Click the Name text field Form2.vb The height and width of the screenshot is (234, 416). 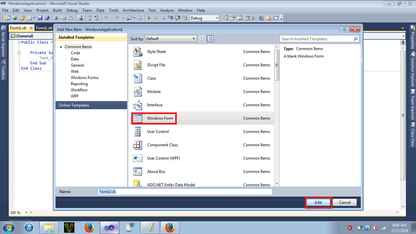click(185, 192)
